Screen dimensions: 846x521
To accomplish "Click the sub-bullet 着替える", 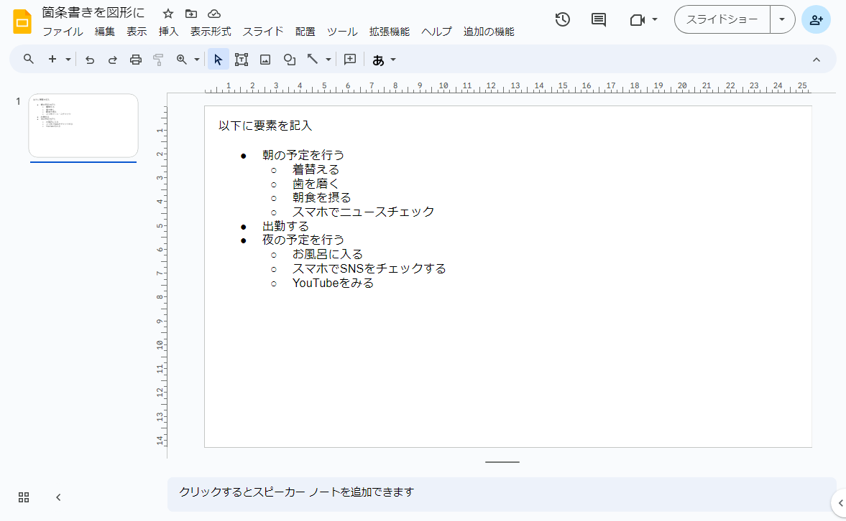I will coord(316,169).
